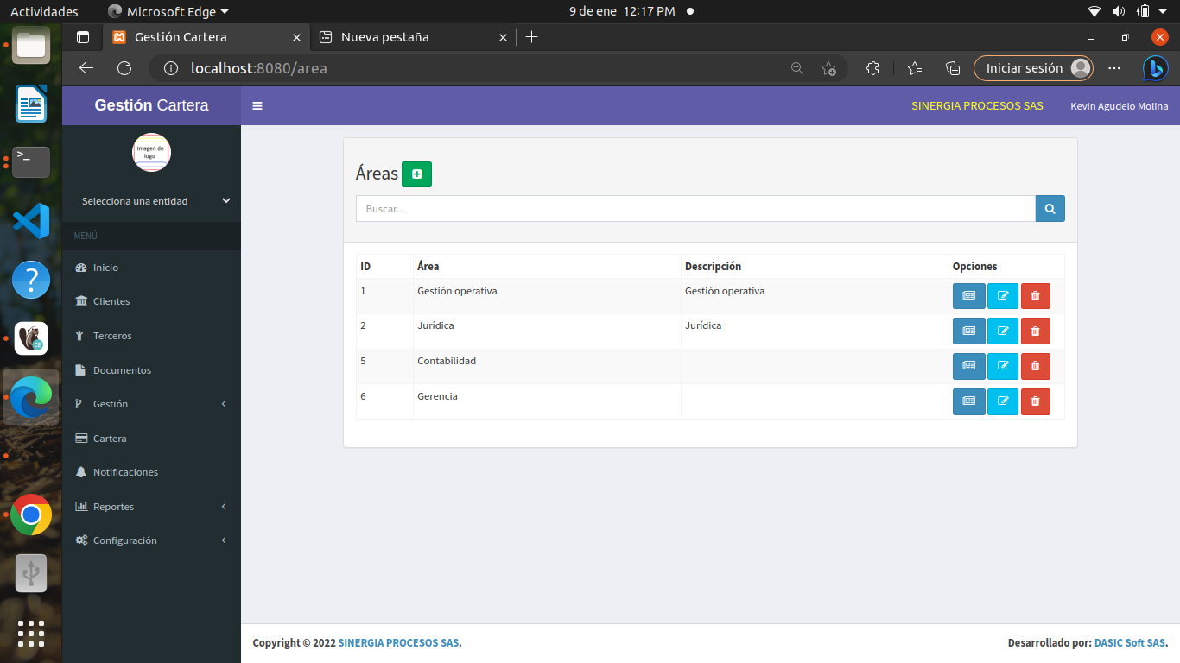Expand the Gestión sidebar submenu

(x=151, y=404)
